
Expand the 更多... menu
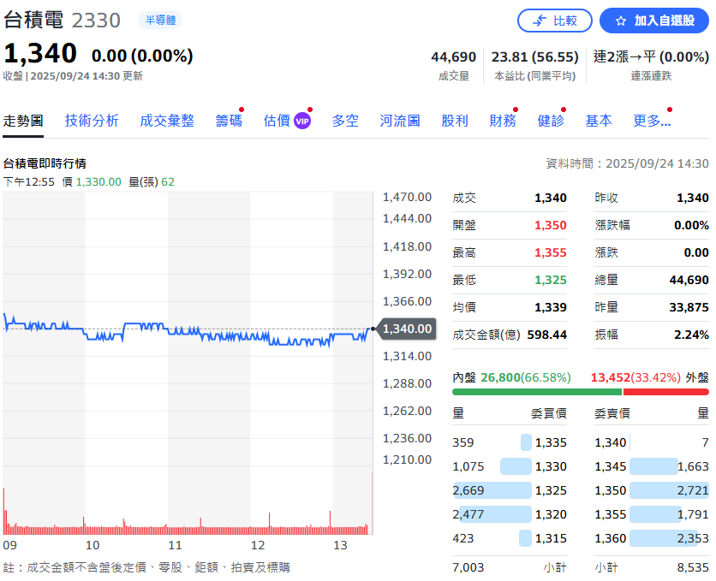pos(652,121)
